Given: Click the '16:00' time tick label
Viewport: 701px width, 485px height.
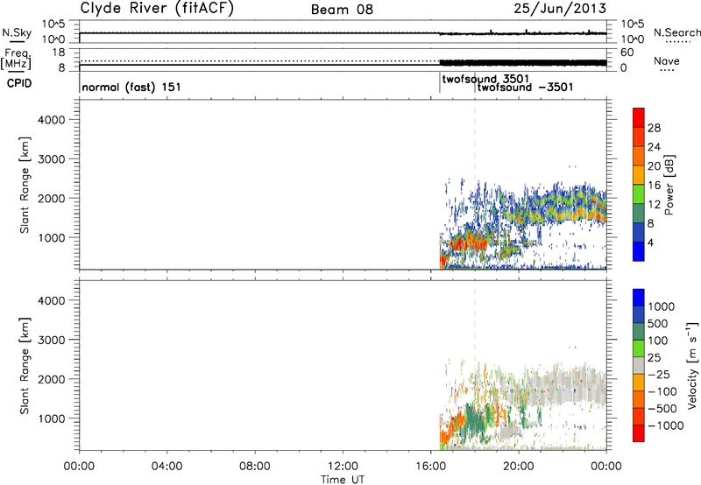Looking at the screenshot, I should tap(430, 467).
